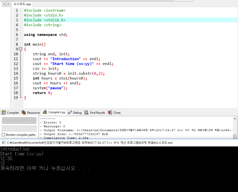The width and height of the screenshot is (238, 192).
Task: Click the Compile Log chart icon
Action: click(x=45, y=112)
